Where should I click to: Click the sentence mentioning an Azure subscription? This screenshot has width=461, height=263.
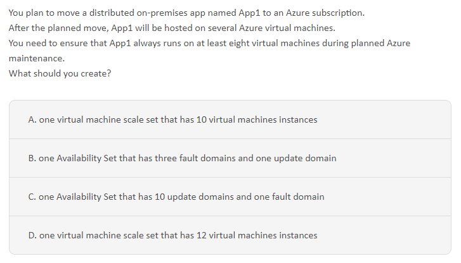[187, 13]
